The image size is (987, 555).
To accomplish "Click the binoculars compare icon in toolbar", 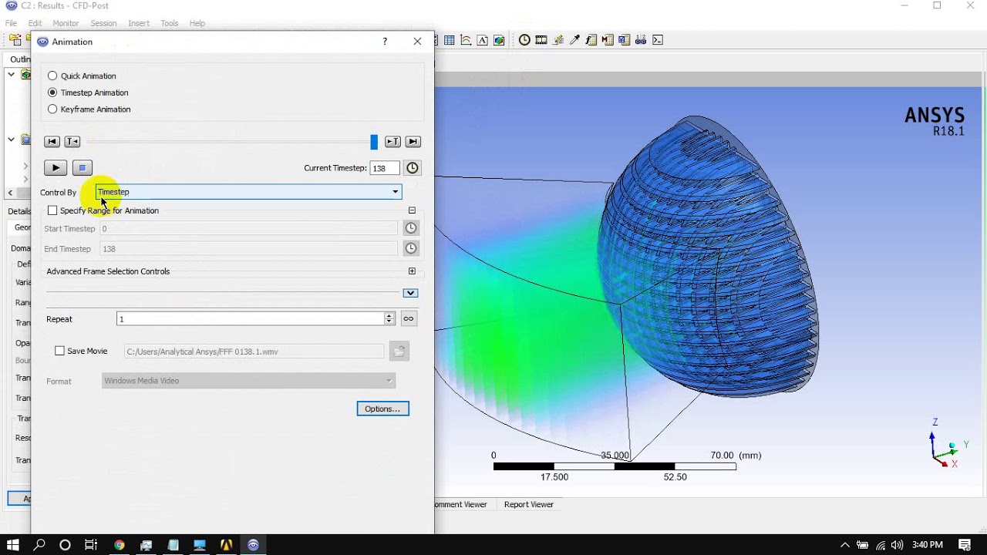I will point(641,40).
